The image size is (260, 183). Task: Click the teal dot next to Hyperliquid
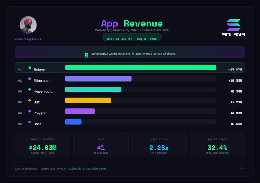pos(29,90)
